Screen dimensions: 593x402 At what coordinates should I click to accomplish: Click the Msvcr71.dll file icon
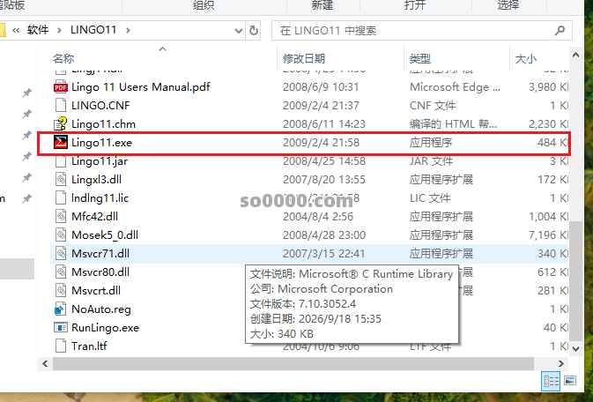click(x=61, y=254)
